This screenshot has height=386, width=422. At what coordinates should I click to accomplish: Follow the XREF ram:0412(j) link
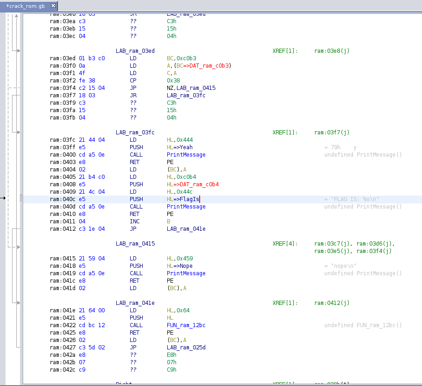click(331, 303)
